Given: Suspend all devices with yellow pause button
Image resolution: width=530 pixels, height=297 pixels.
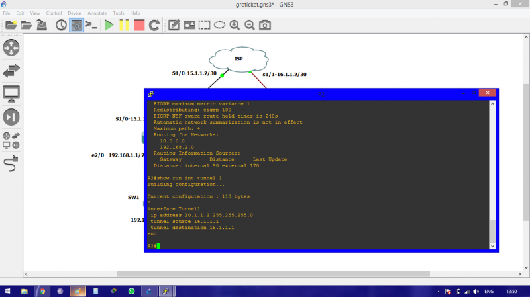Looking at the screenshot, I should (124, 25).
